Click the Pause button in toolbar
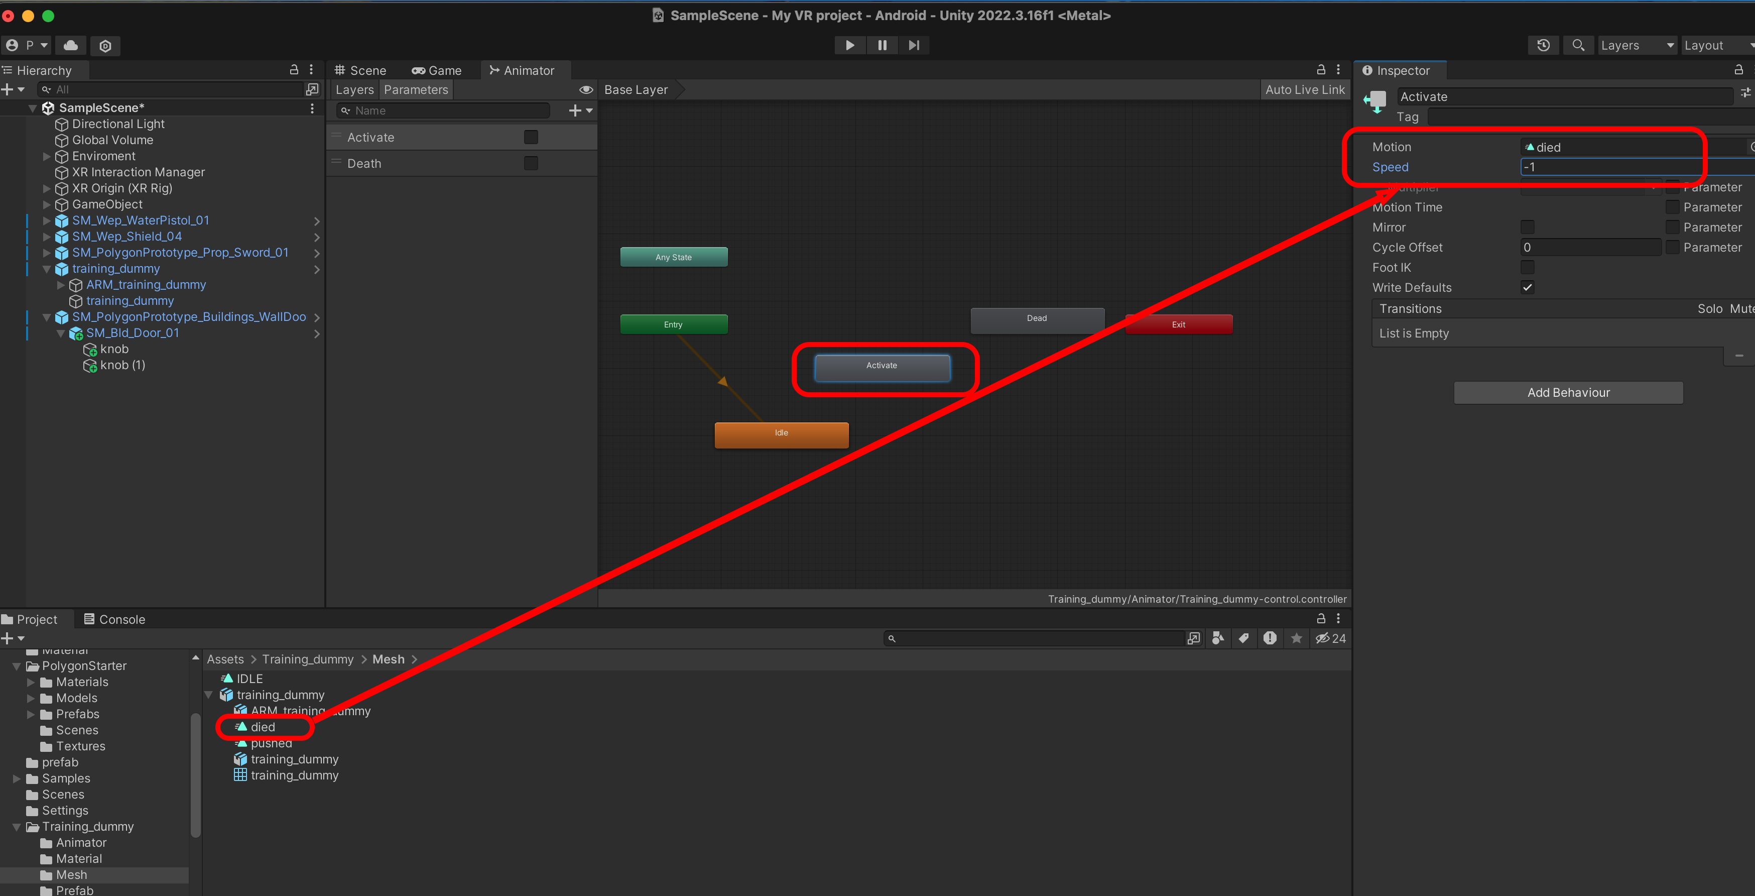This screenshot has width=1755, height=896. pos(882,45)
